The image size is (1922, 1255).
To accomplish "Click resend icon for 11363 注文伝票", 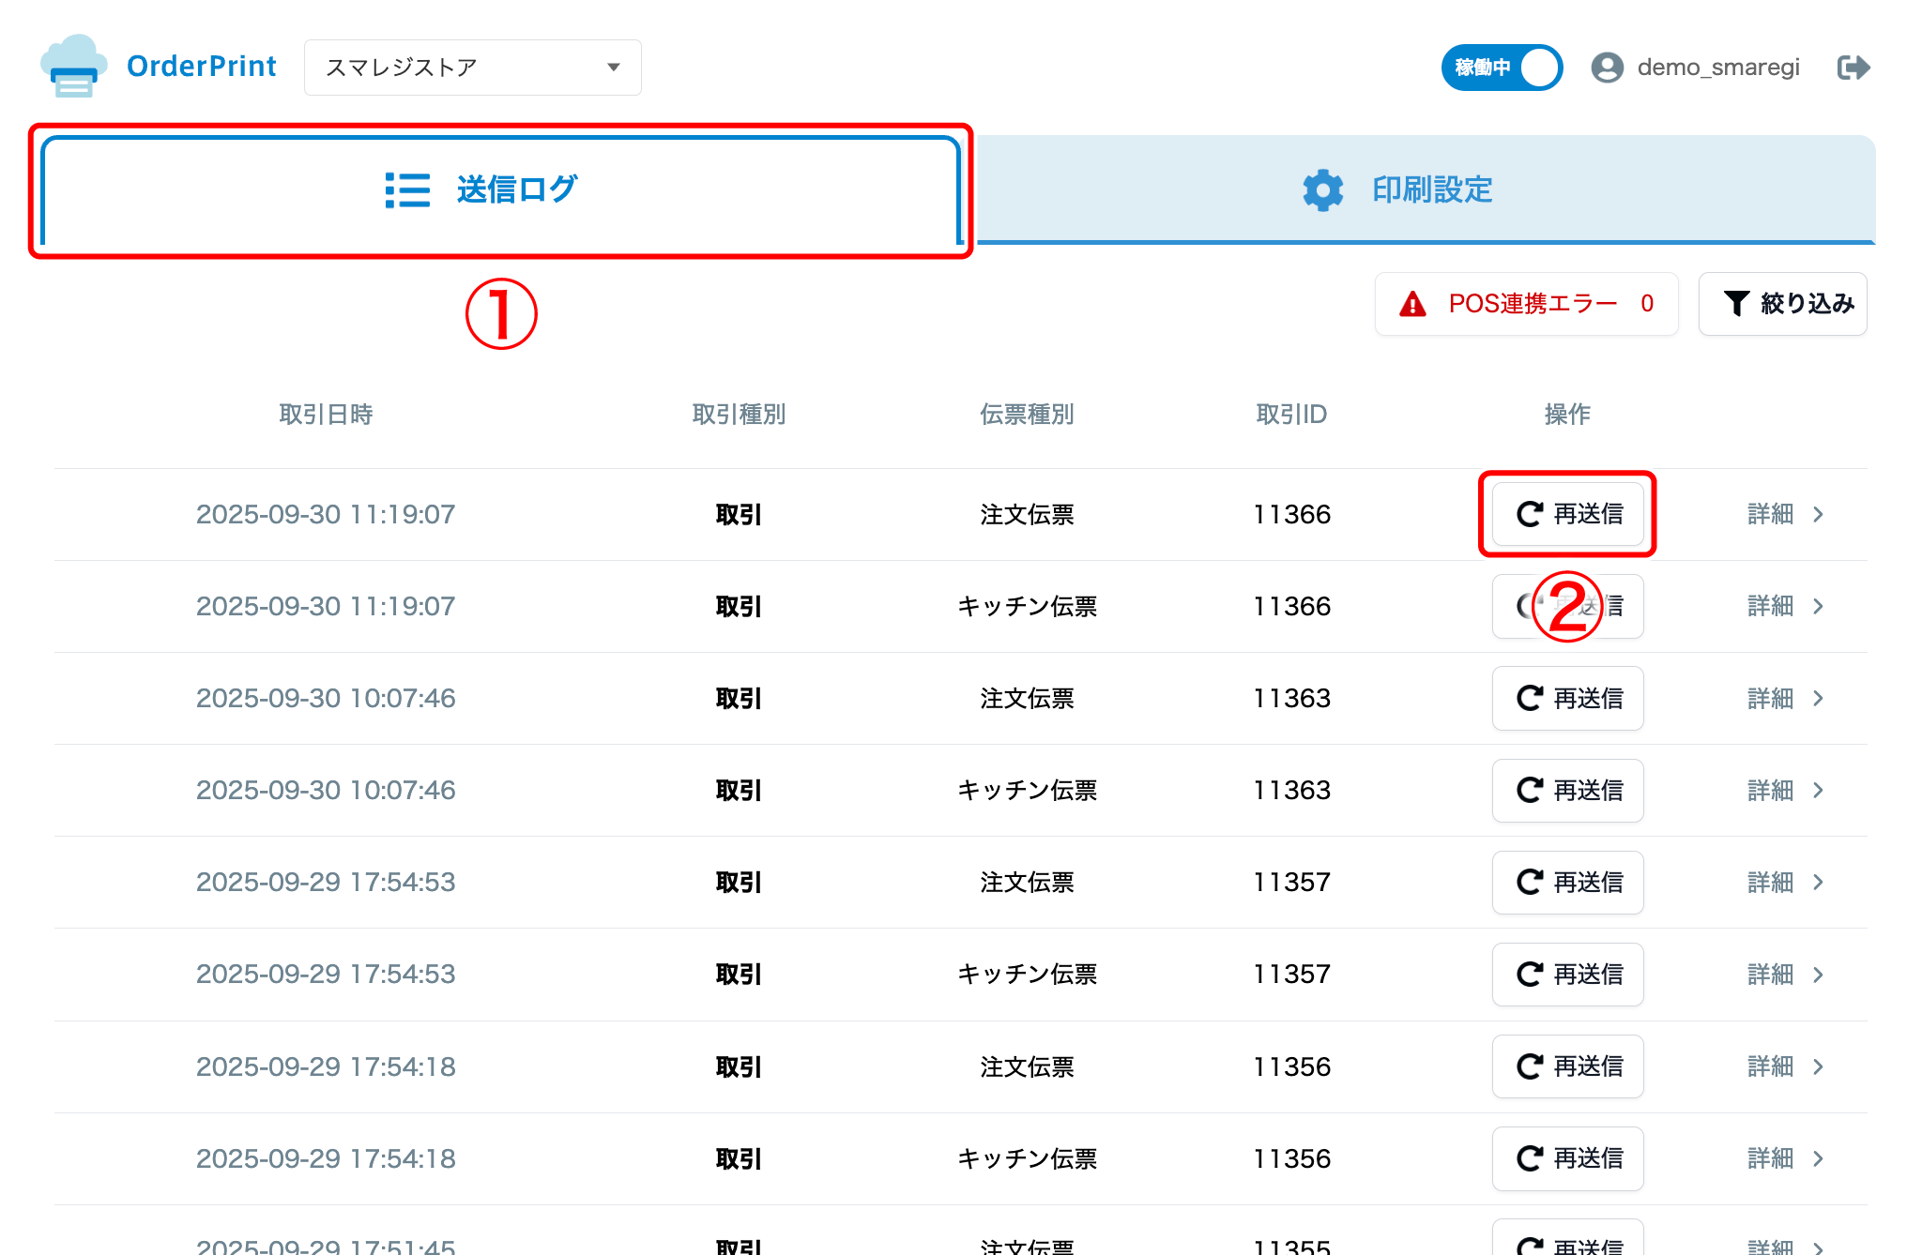I will point(1530,698).
